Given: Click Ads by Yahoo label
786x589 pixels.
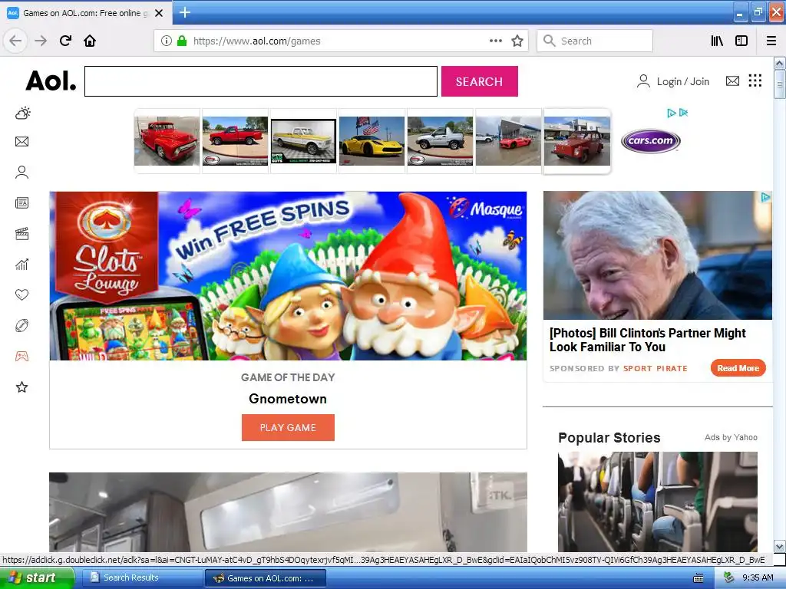Looking at the screenshot, I should pyautogui.click(x=731, y=437).
